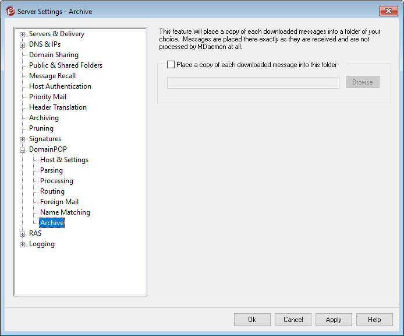The image size is (404, 336).
Task: Click the MDaemon icon in title bar
Action: [10, 11]
